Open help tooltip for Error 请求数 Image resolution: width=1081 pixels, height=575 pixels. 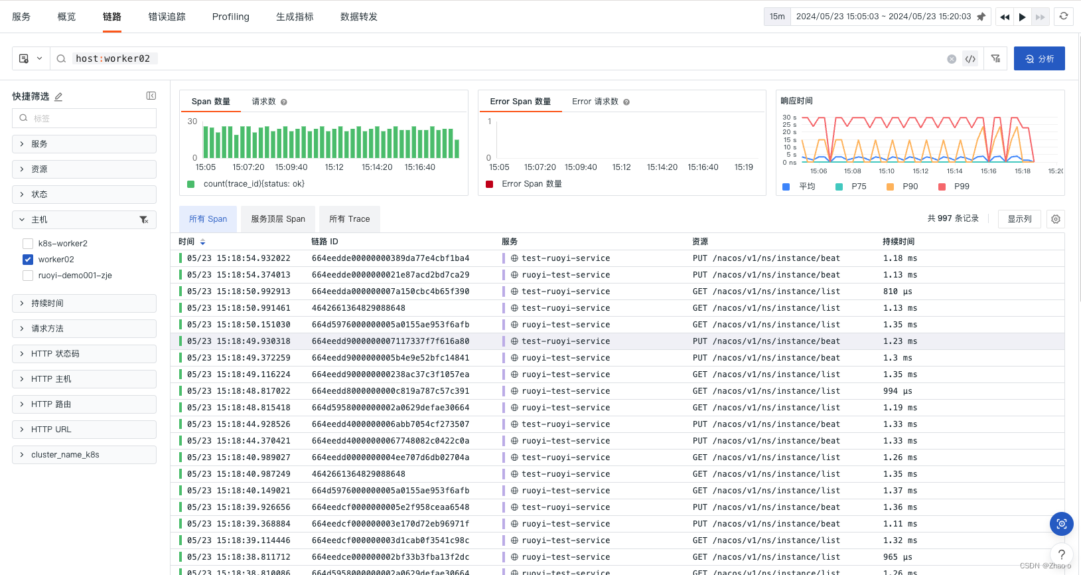626,102
